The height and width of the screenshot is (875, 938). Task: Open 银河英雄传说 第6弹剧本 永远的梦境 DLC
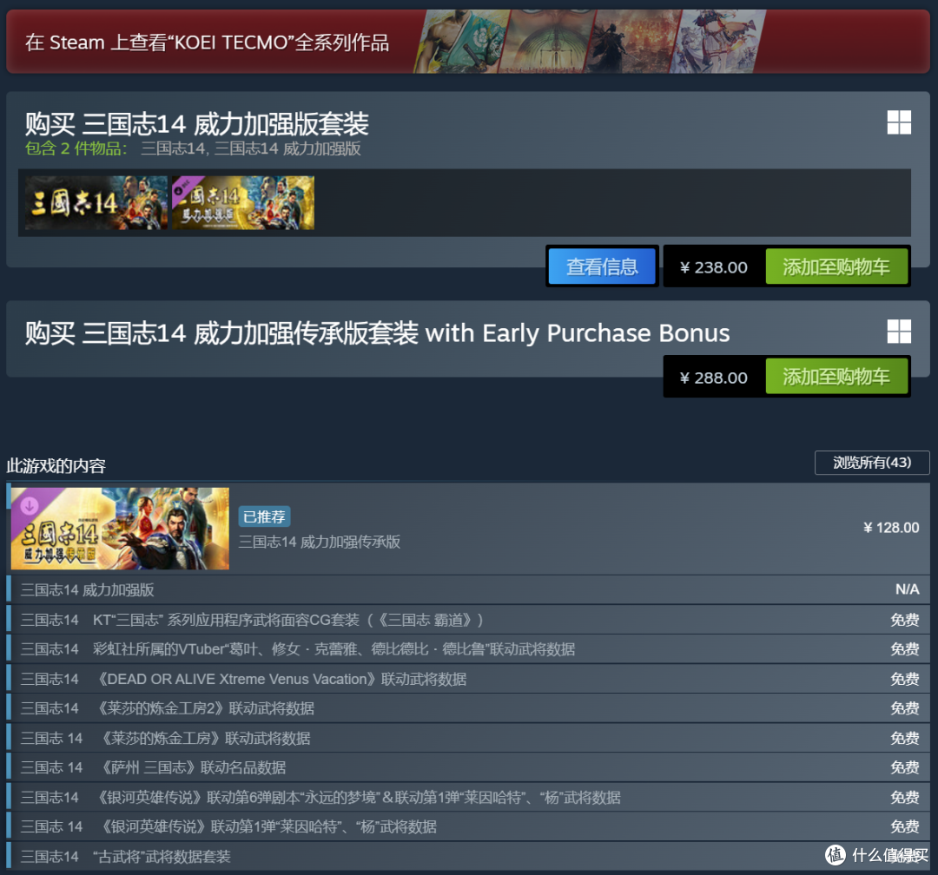coord(468,797)
